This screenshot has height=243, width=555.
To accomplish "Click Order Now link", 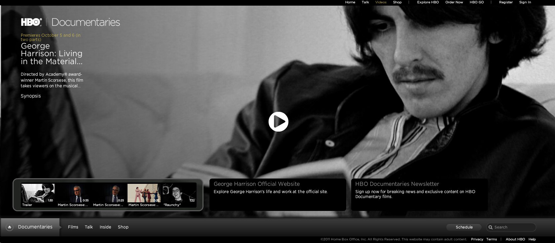I will coord(454,2).
